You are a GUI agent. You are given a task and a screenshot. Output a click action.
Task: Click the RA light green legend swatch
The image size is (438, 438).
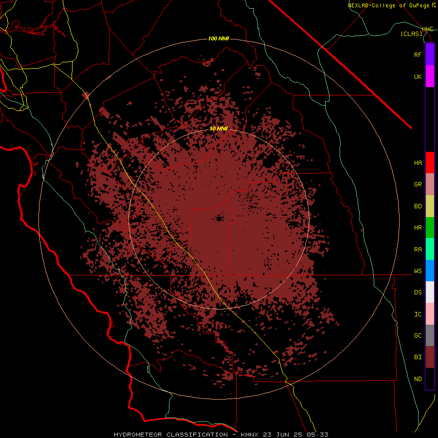(430, 249)
